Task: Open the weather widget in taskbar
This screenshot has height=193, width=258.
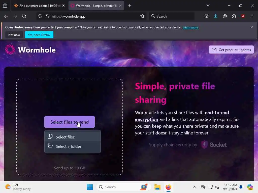Action: (x=18, y=187)
